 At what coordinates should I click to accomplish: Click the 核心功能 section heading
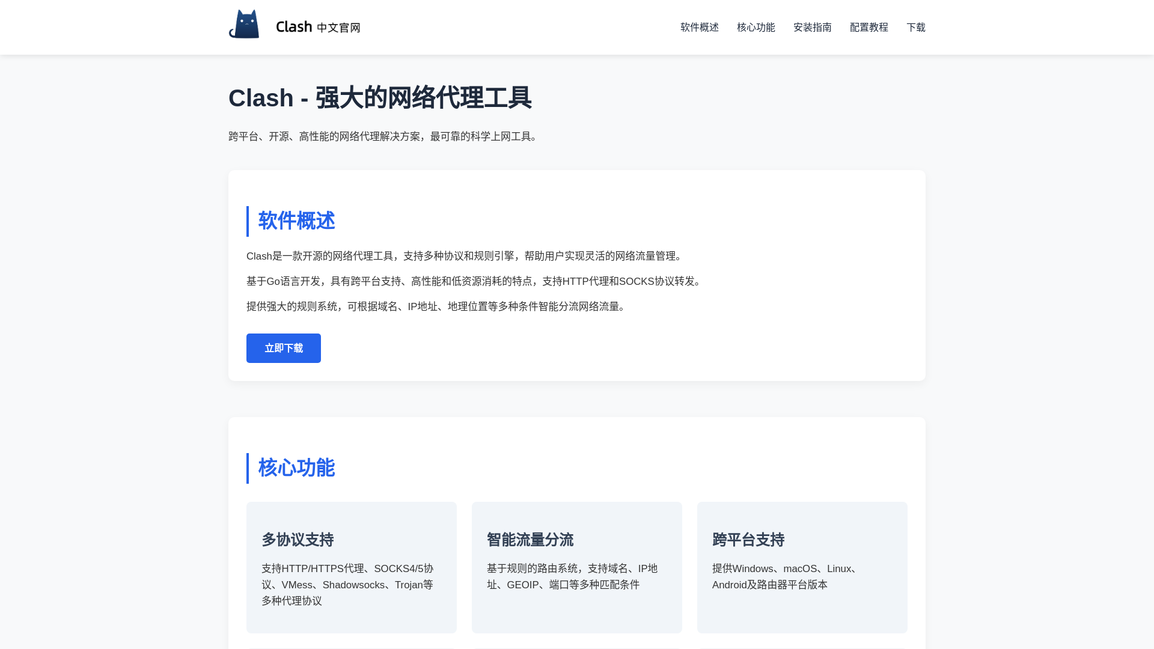coord(296,468)
